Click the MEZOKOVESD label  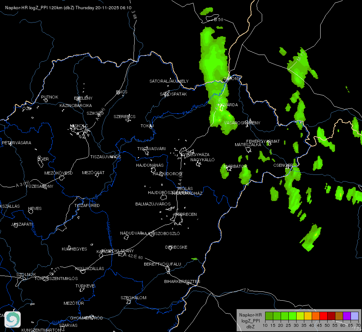pos(59,173)
